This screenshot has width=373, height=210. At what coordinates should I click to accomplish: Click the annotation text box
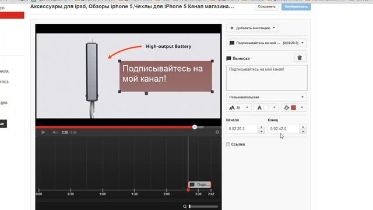(x=267, y=78)
